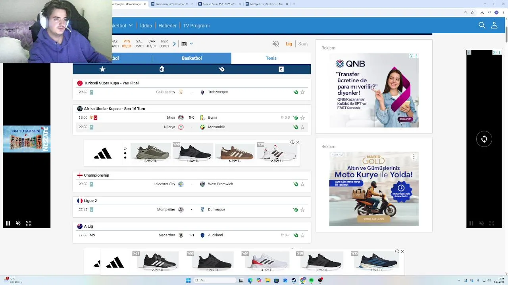The height and width of the screenshot is (285, 508).
Task: Select date SAL 06/01
Action: pos(139,44)
